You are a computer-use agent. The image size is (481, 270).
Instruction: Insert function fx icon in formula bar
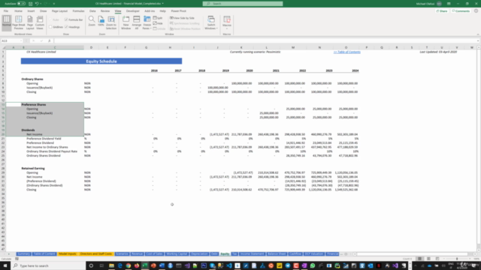click(49, 40)
